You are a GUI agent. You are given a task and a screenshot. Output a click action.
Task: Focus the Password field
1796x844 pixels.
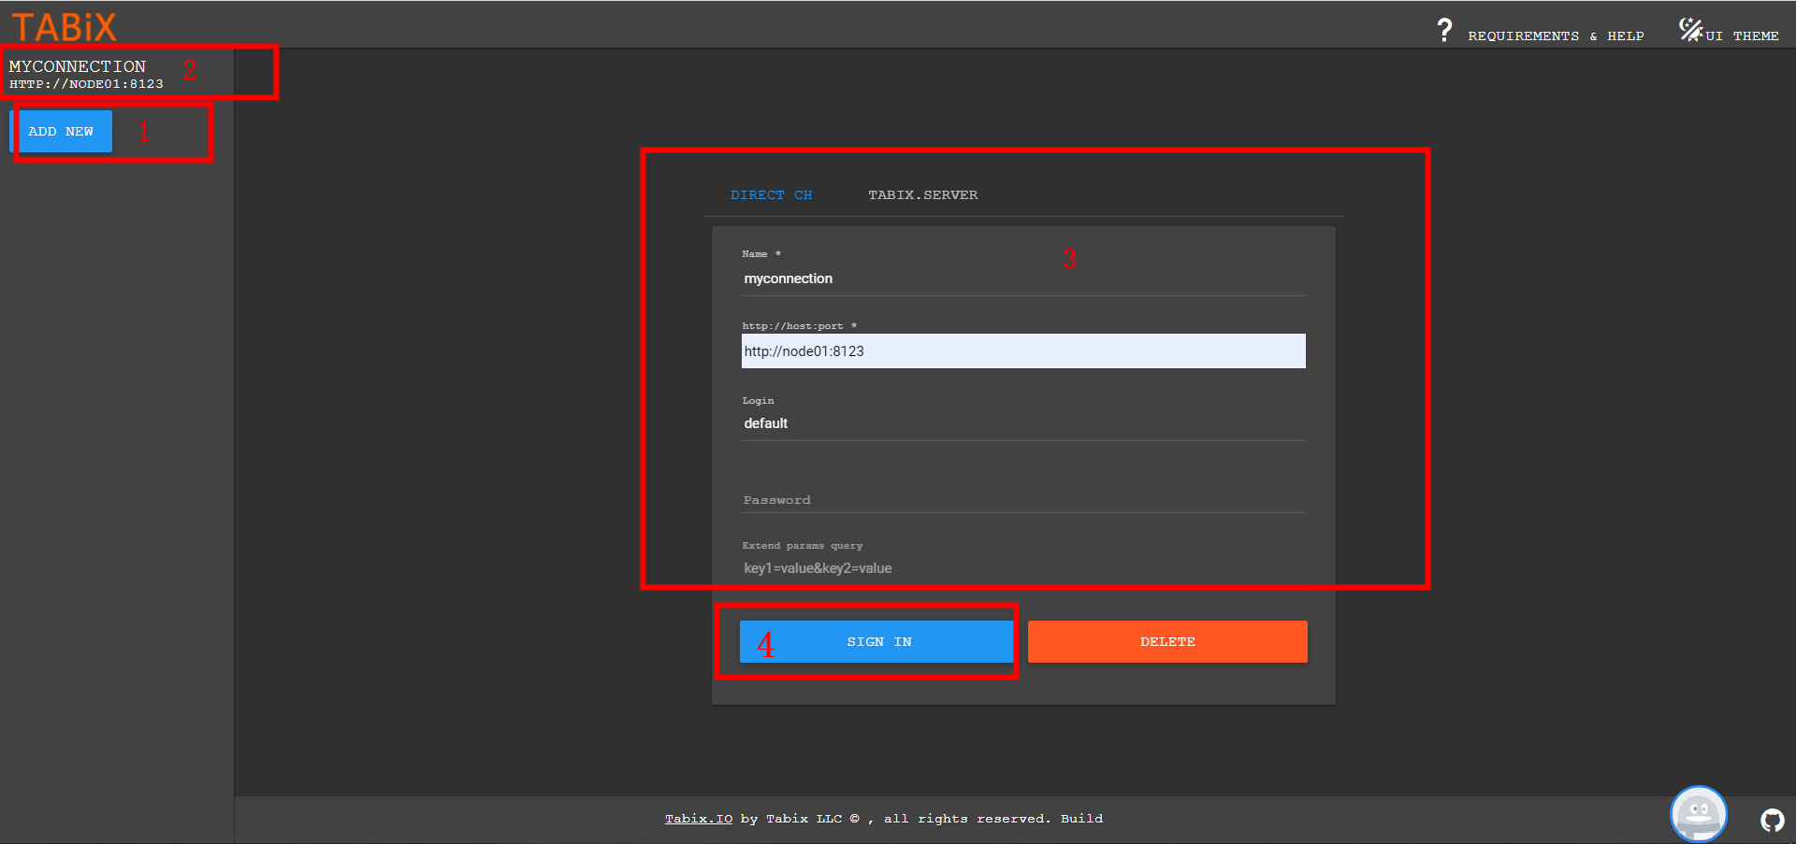(x=1022, y=500)
